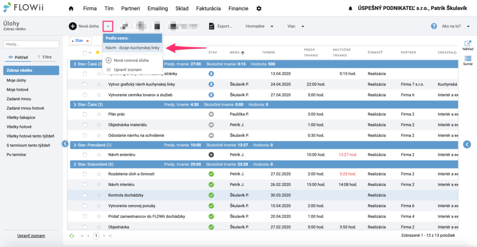Check Vytvorenie cenníka tovarov a služieb checkbox

[85, 95]
